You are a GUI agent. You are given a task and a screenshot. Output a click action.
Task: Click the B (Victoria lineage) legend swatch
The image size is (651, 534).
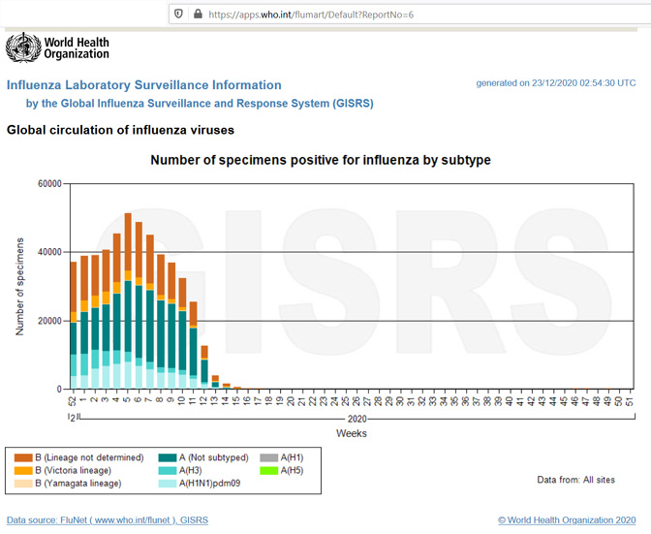(x=22, y=470)
